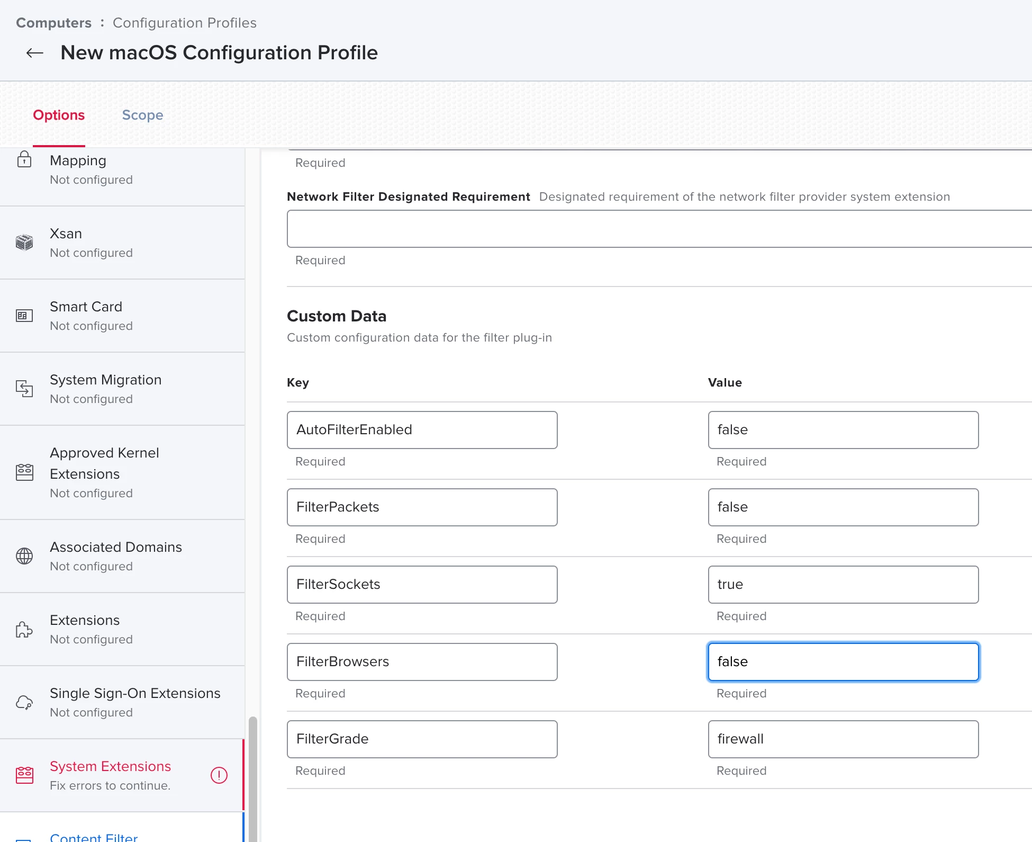Screen dimensions: 1032x842
Task: Select the Options tab
Action: pos(59,115)
